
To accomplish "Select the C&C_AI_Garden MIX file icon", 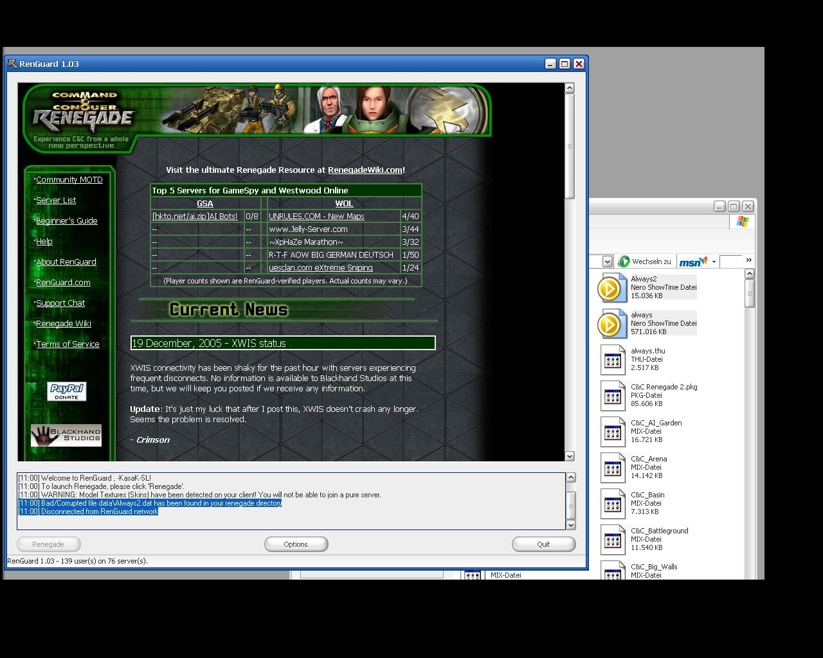I will pos(612,432).
